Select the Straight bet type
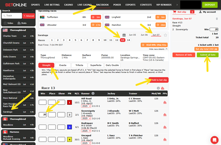 pyautogui.click(x=46, y=65)
